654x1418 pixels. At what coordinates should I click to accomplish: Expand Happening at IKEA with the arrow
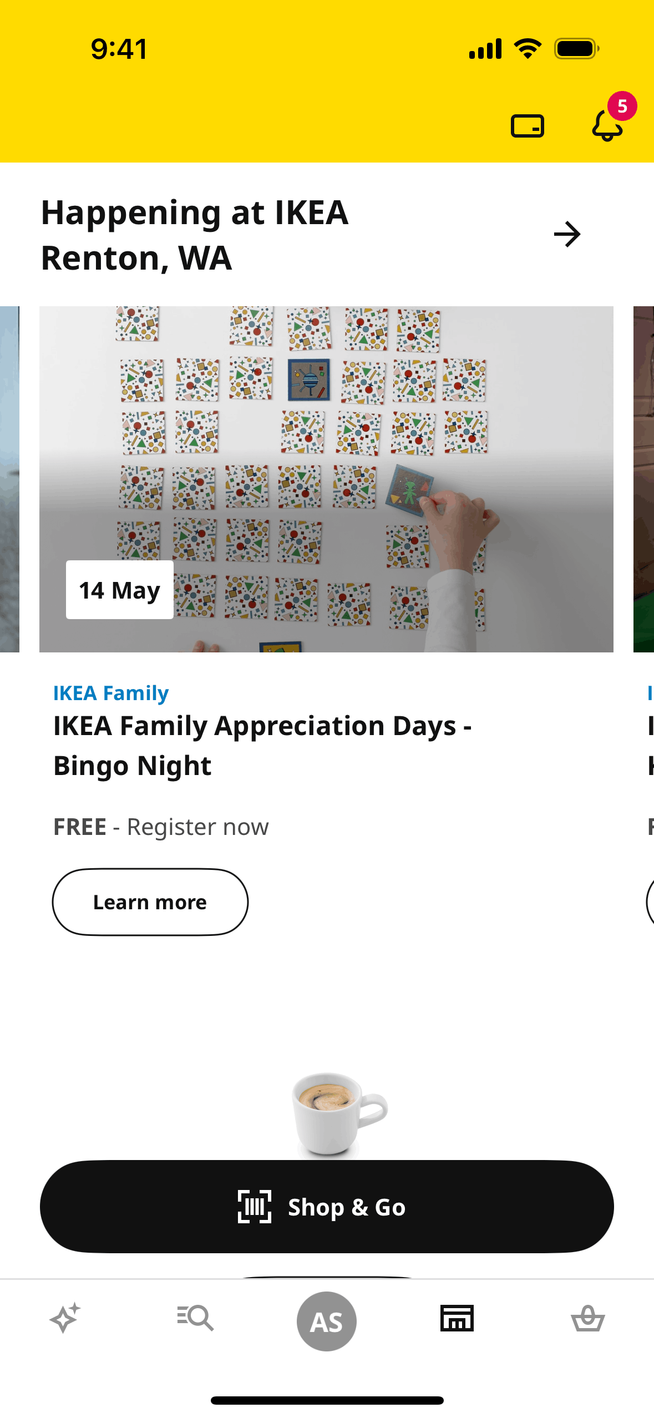pos(567,234)
